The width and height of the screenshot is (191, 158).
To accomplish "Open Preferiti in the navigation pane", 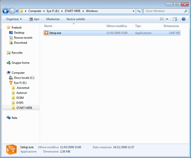I will (x=17, y=28).
